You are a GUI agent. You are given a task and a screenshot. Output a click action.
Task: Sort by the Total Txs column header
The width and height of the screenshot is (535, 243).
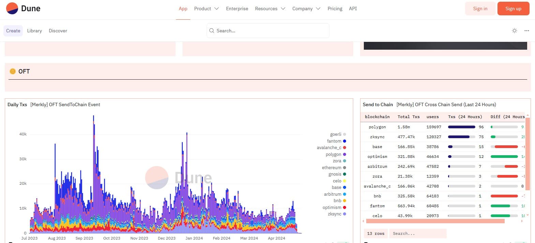tap(408, 117)
